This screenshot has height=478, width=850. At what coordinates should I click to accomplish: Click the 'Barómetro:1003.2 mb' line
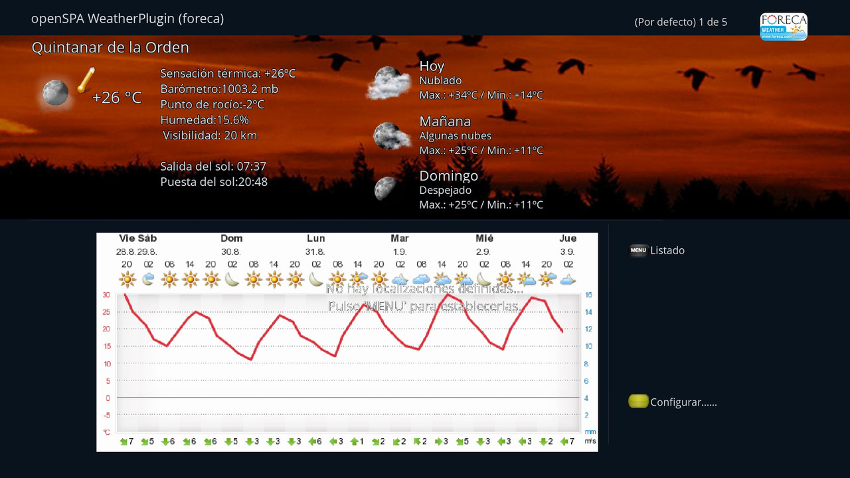(x=219, y=89)
